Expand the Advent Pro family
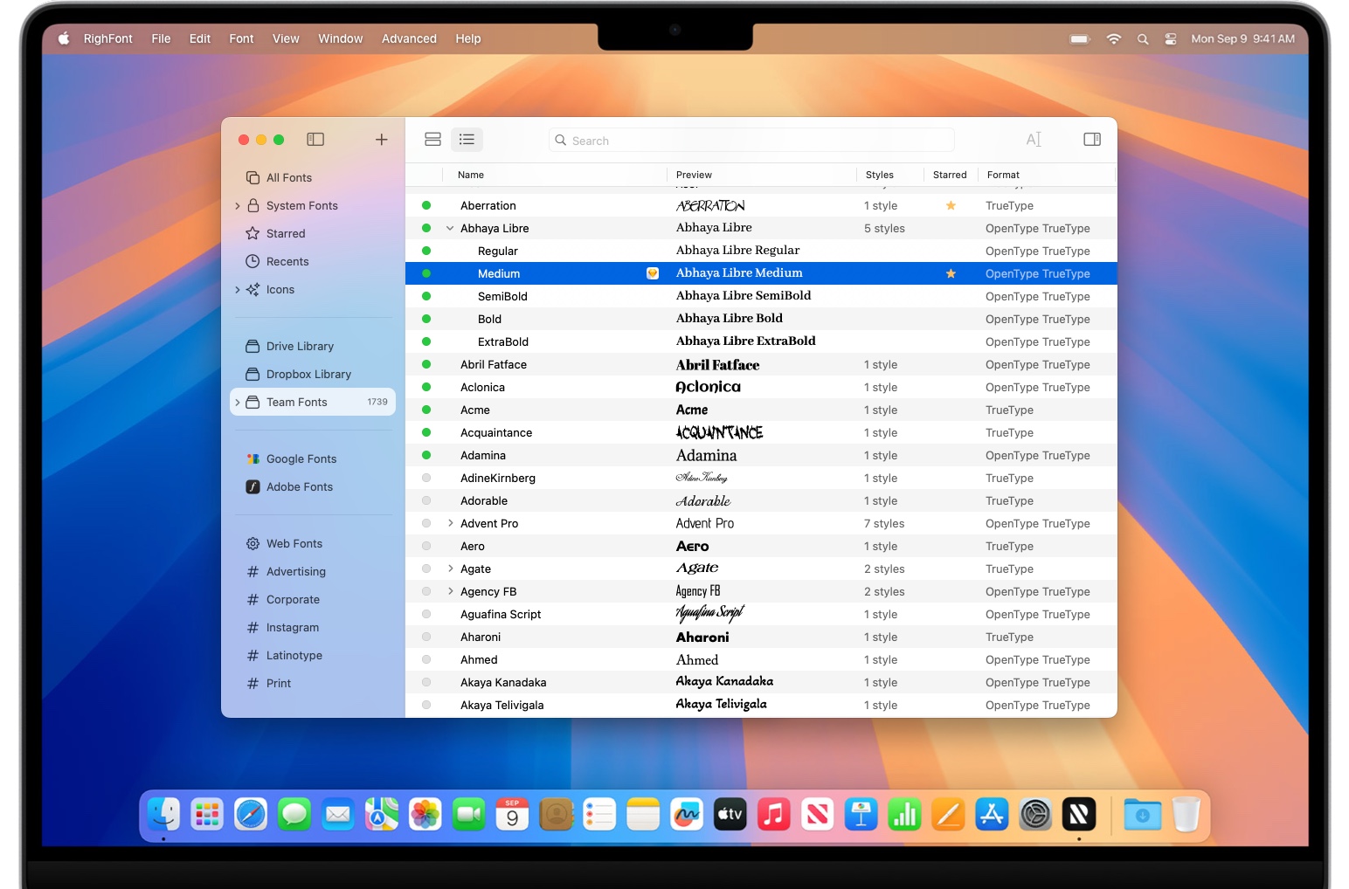Screen dimensions: 1349x889 tap(450, 523)
